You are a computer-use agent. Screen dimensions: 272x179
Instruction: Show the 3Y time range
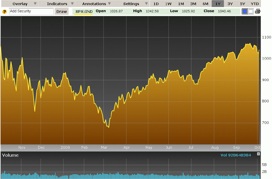coord(230,4)
